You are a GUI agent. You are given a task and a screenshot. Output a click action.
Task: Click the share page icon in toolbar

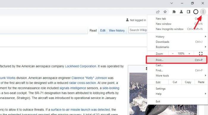158,12
